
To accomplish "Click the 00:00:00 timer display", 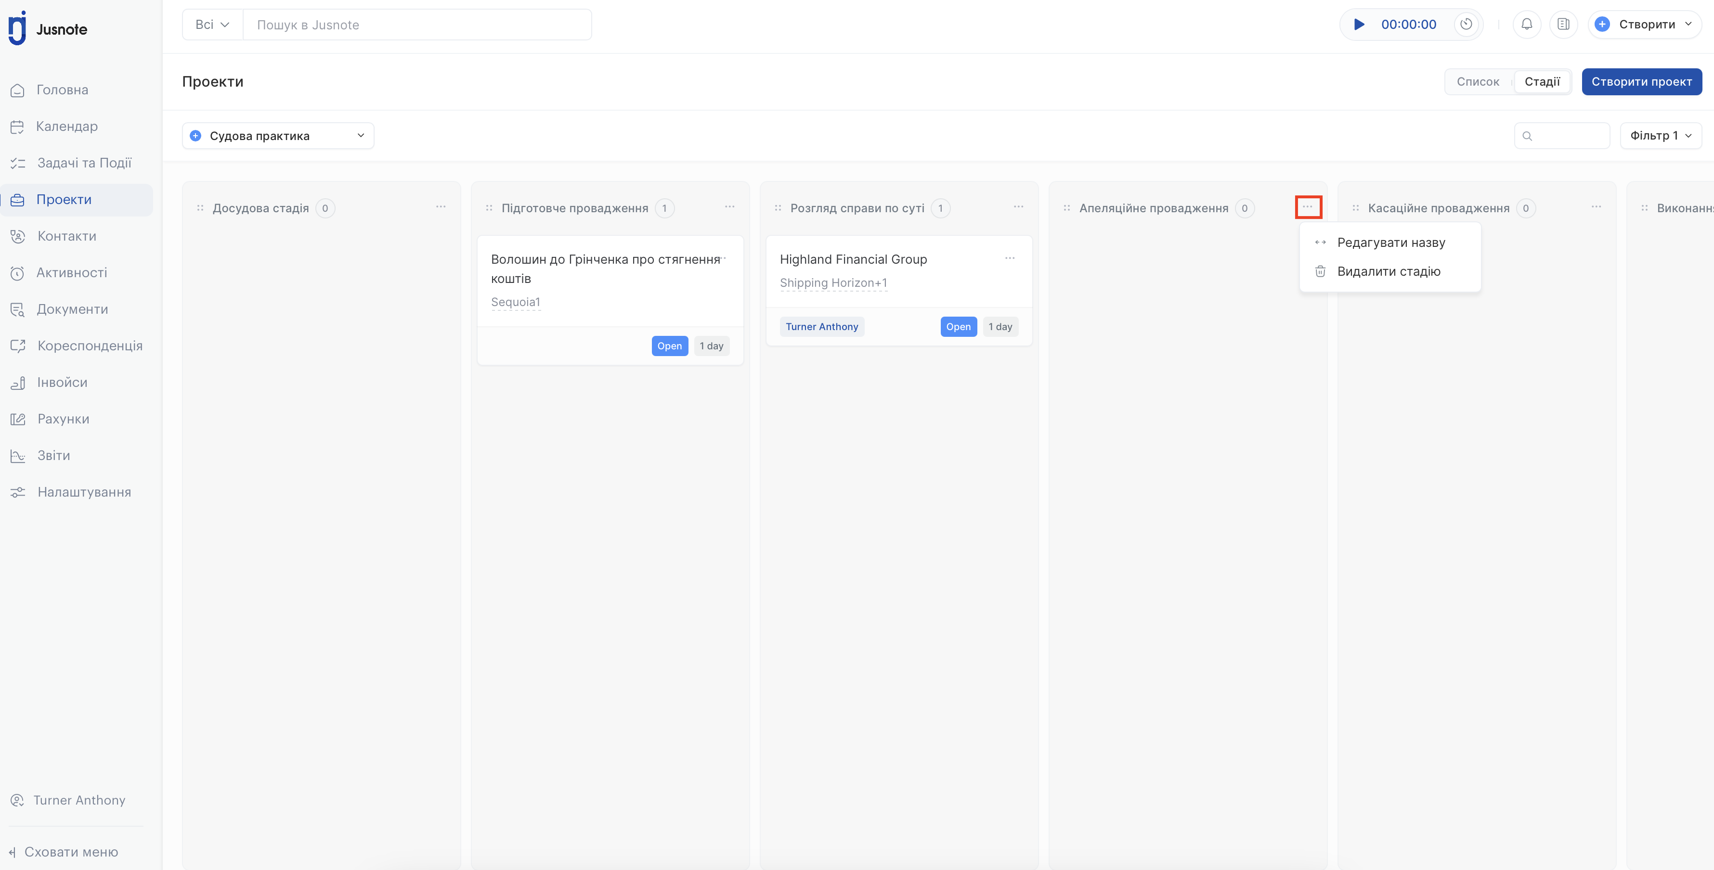I will (x=1409, y=25).
